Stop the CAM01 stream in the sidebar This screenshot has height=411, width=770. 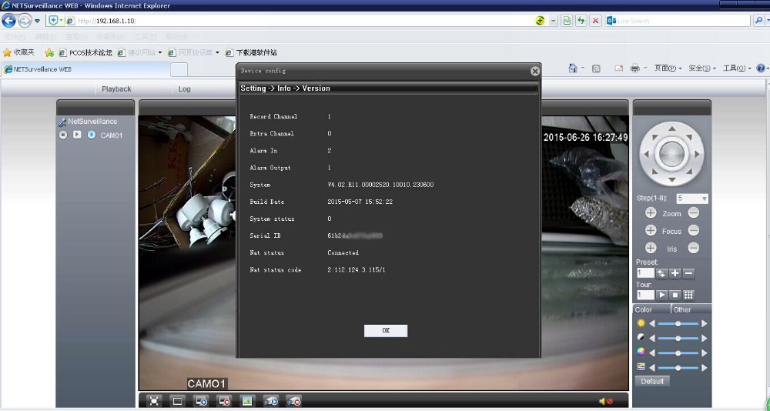coord(64,135)
